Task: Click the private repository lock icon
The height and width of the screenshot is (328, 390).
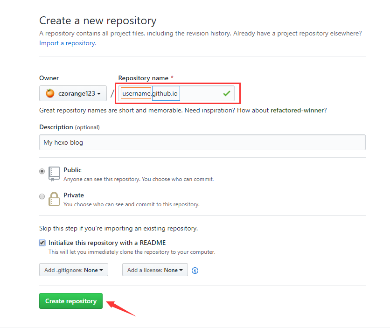Action: [x=54, y=199]
